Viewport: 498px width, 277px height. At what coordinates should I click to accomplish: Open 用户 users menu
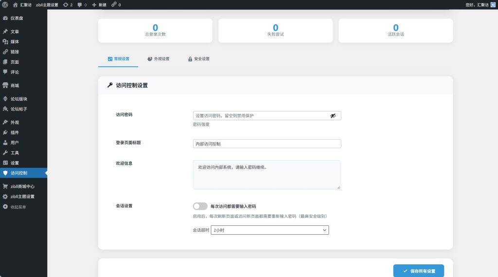[23, 143]
